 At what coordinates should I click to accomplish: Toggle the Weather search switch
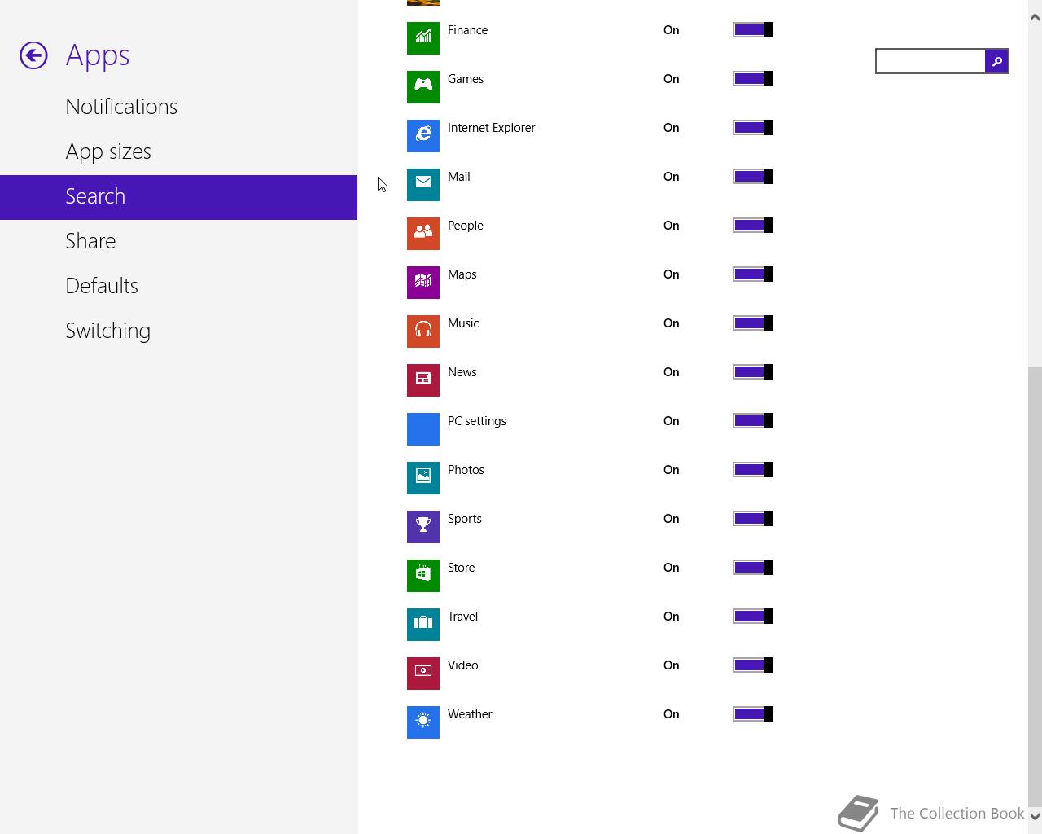[x=753, y=714]
